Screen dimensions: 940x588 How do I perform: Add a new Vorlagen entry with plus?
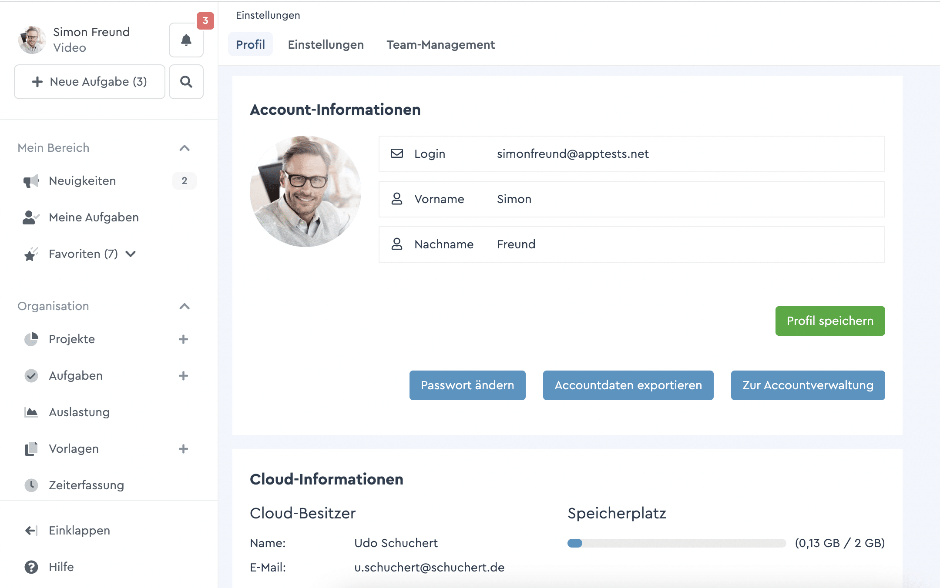click(184, 449)
